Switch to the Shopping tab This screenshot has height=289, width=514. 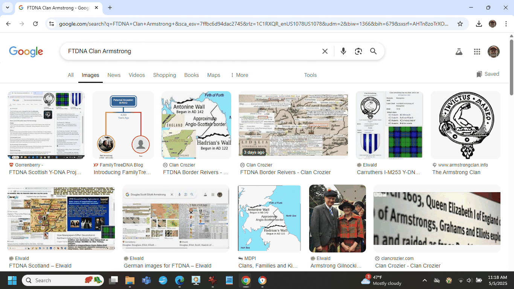(165, 75)
